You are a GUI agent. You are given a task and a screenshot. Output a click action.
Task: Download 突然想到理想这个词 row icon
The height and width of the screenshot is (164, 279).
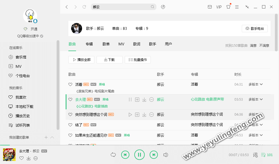point(144,115)
